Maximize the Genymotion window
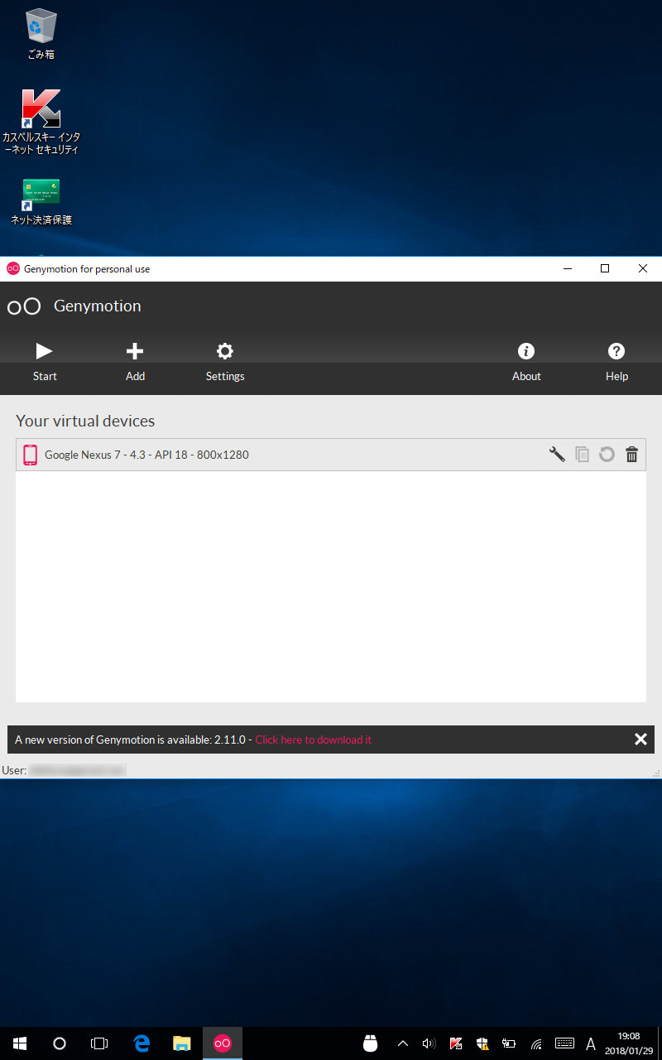Screen dimensions: 662x1060 click(x=605, y=268)
